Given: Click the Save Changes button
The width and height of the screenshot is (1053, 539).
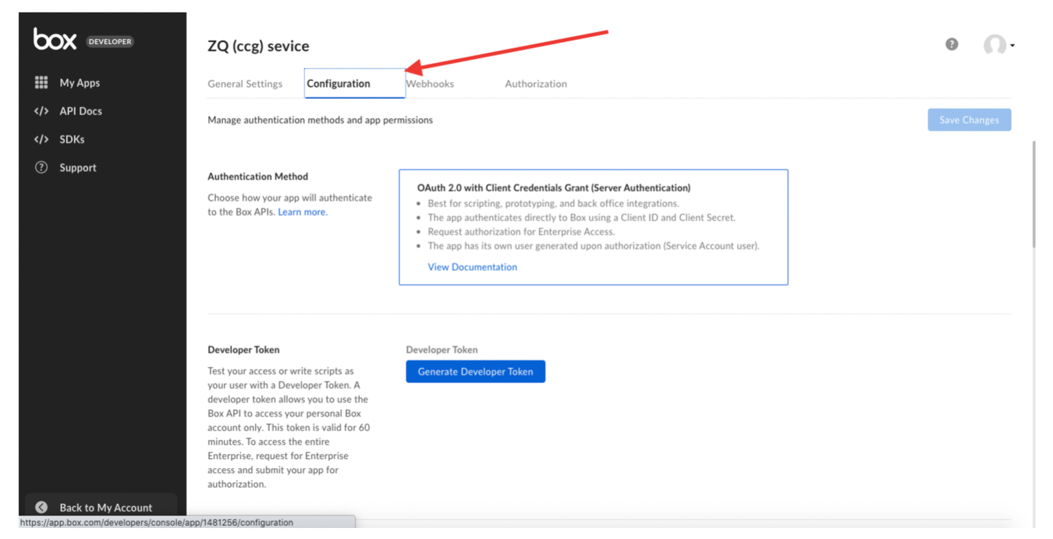Looking at the screenshot, I should click(x=969, y=120).
